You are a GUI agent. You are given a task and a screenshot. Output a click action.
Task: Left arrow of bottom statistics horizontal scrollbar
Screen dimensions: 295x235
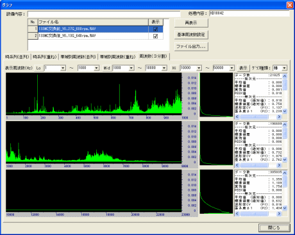(x=237, y=214)
